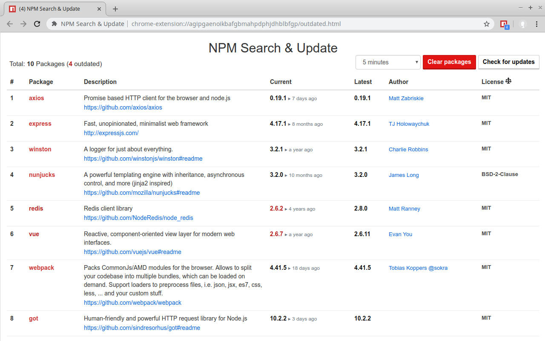Open the got package link
This screenshot has width=545, height=341.
click(34, 318)
